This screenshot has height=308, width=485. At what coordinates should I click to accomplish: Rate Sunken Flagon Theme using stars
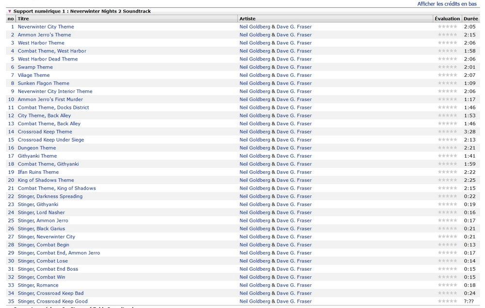click(x=447, y=83)
